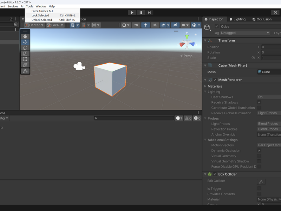
Task: Click the Play button
Action: tap(132, 13)
